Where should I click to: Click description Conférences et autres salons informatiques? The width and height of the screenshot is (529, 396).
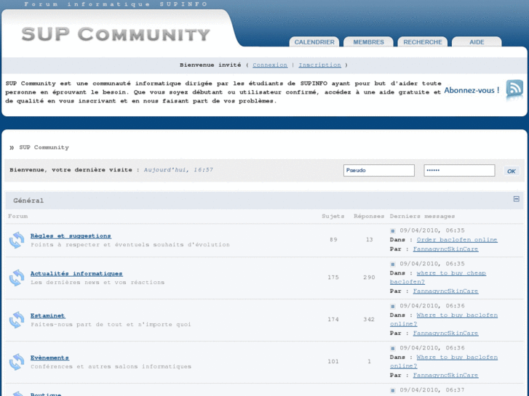111,367
